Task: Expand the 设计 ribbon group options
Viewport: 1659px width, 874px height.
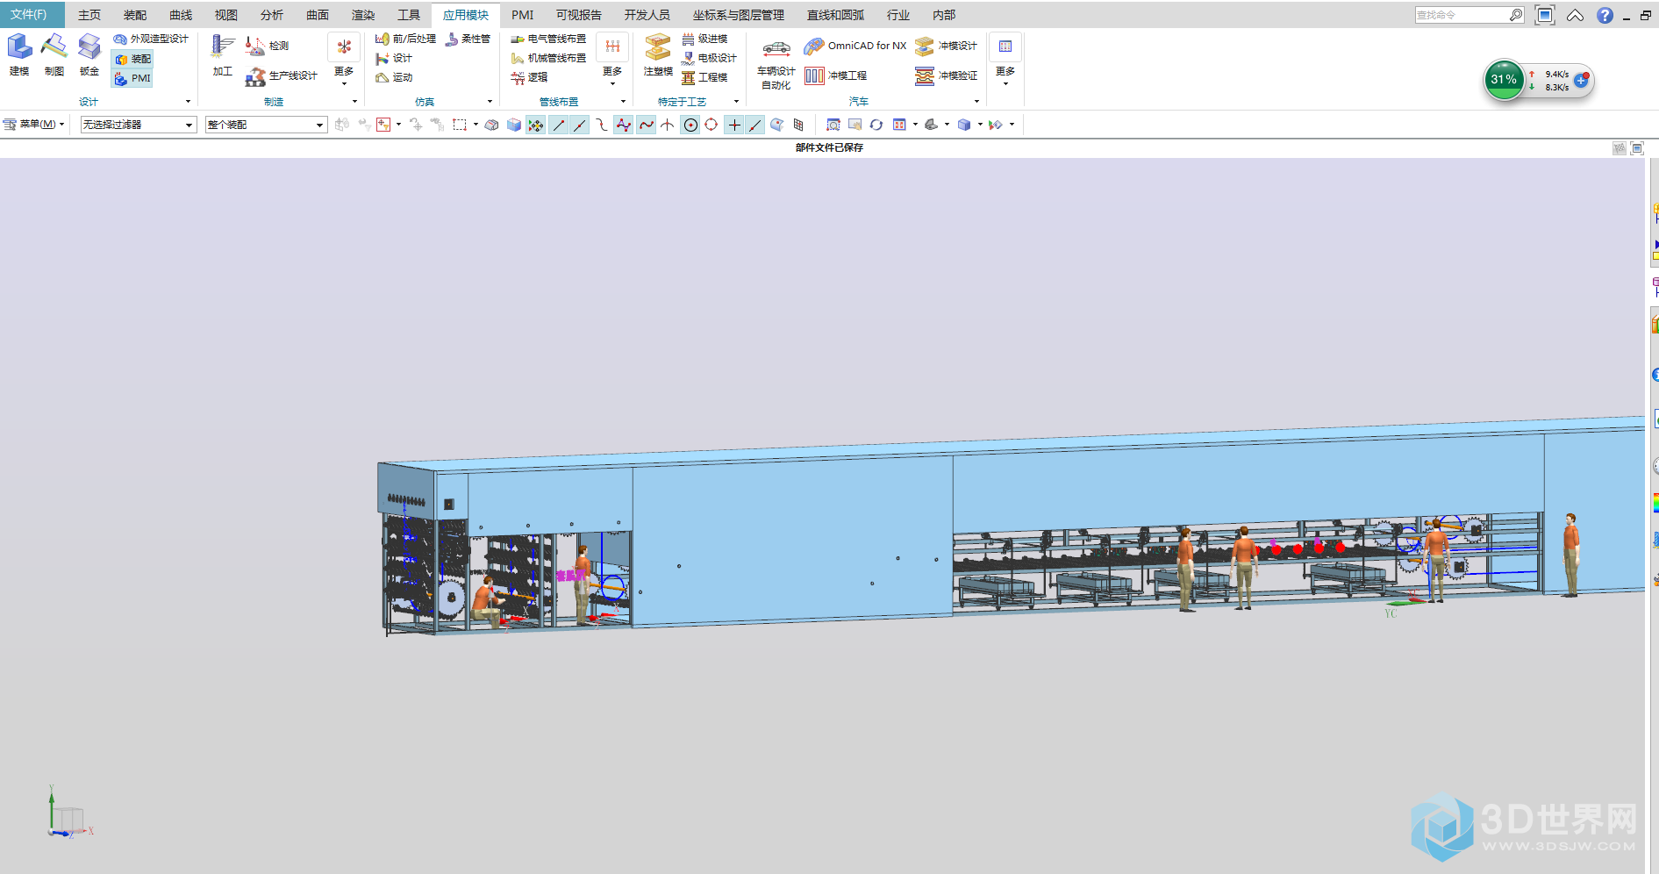Action: coord(188,102)
